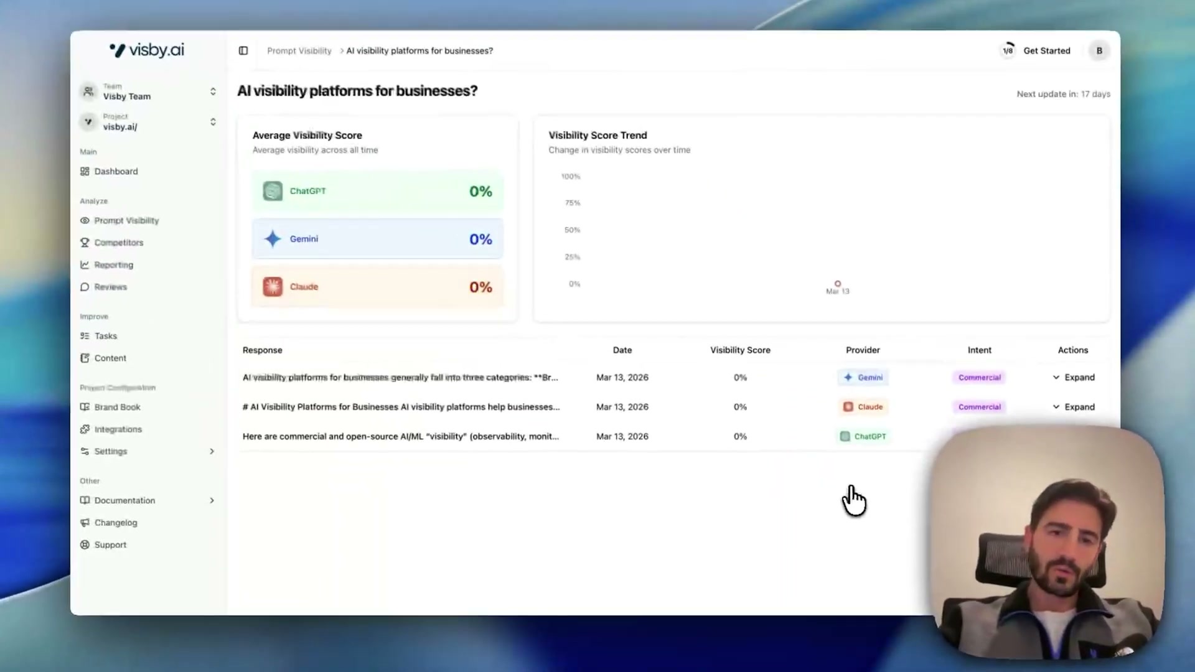The height and width of the screenshot is (672, 1195).
Task: Click the Get Started button
Action: click(1047, 51)
